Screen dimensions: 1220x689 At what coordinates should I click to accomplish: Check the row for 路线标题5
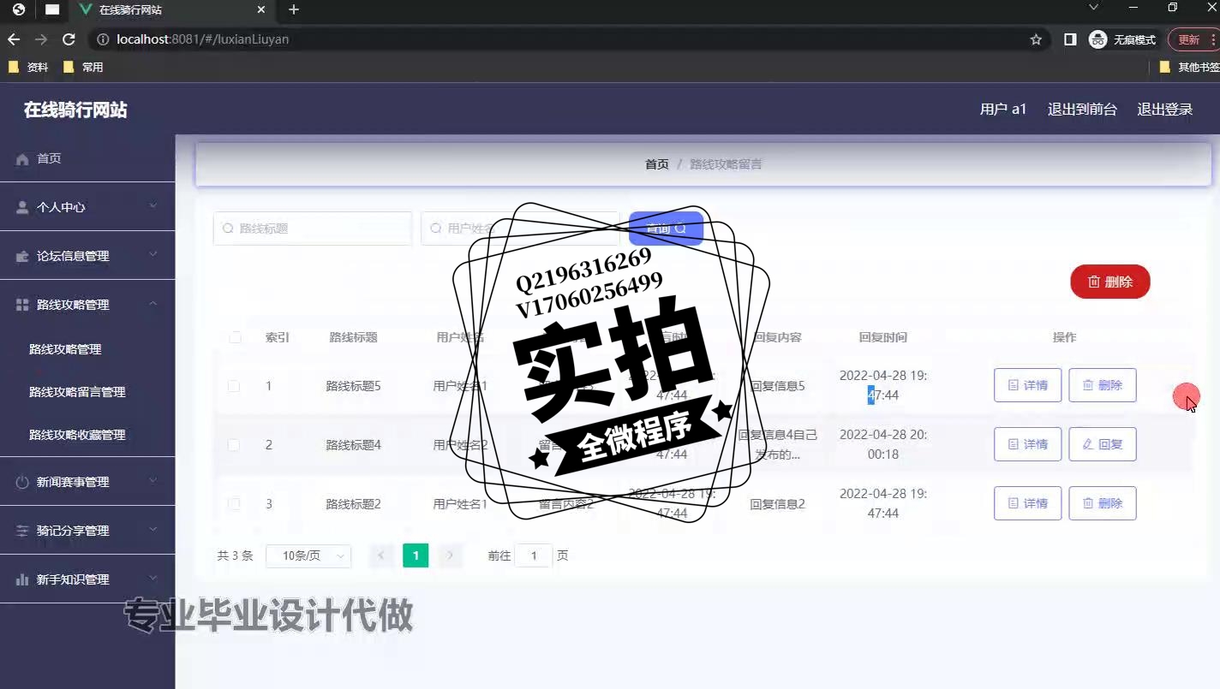[x=234, y=386]
